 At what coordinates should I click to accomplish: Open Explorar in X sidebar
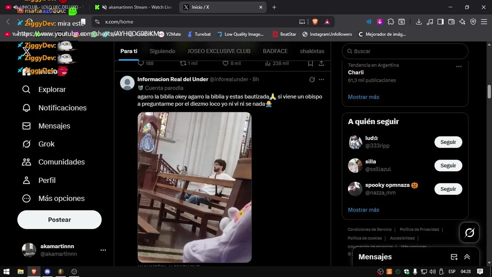44,89
